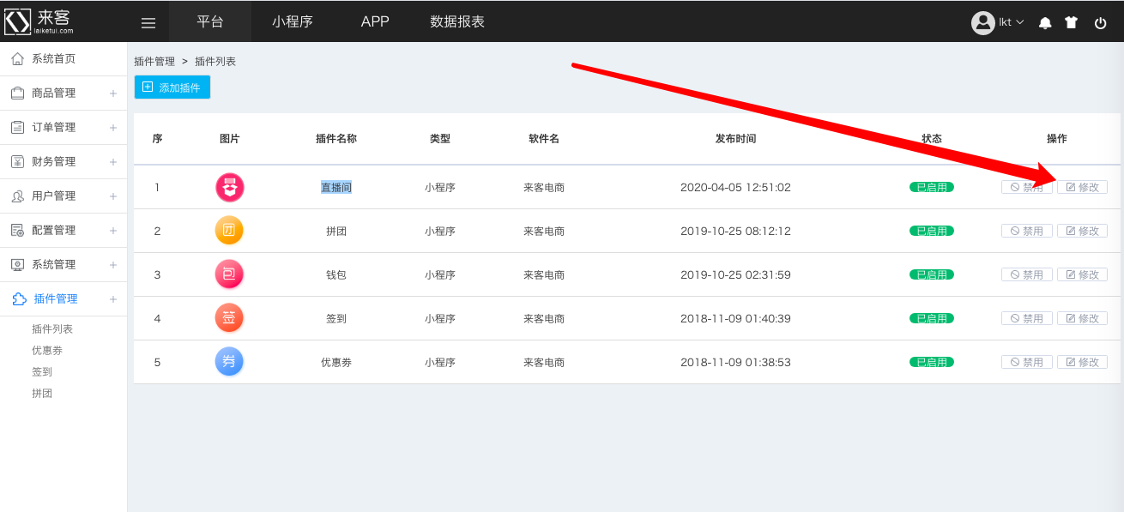1124x512 pixels.
Task: Disable the 直播间 plugin
Action: tap(1027, 187)
